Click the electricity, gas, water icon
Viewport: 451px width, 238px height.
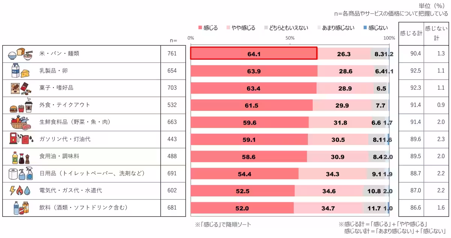(20, 191)
